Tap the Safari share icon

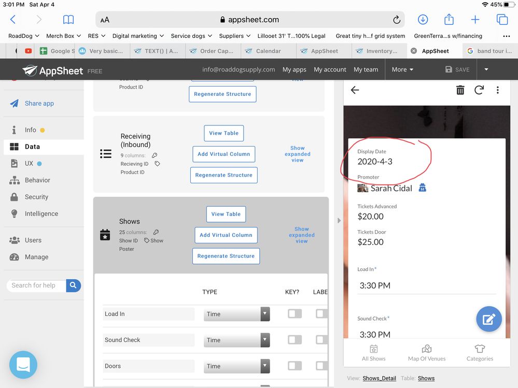pyautogui.click(x=449, y=19)
